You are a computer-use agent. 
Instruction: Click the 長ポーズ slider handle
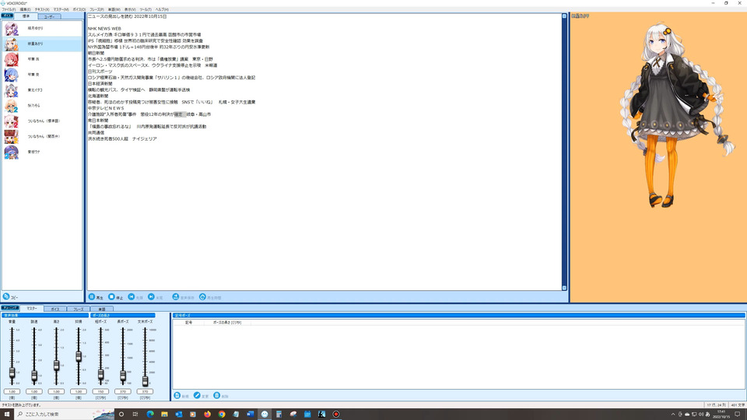123,376
